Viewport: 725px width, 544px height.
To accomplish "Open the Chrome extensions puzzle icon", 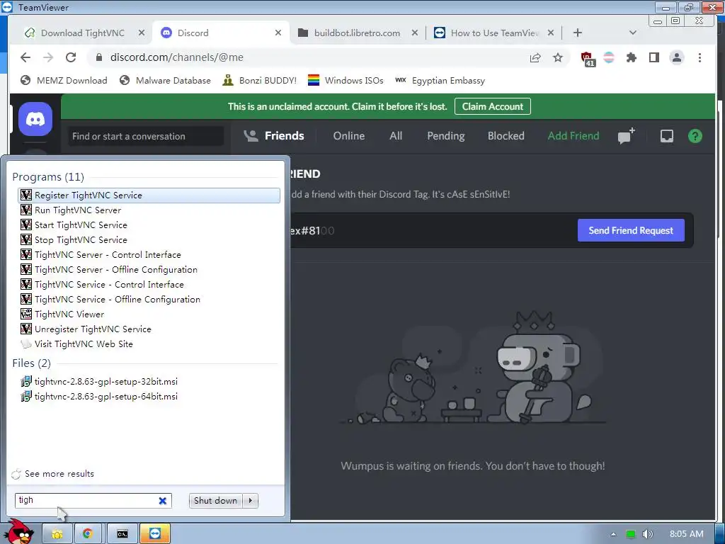I will [x=631, y=57].
